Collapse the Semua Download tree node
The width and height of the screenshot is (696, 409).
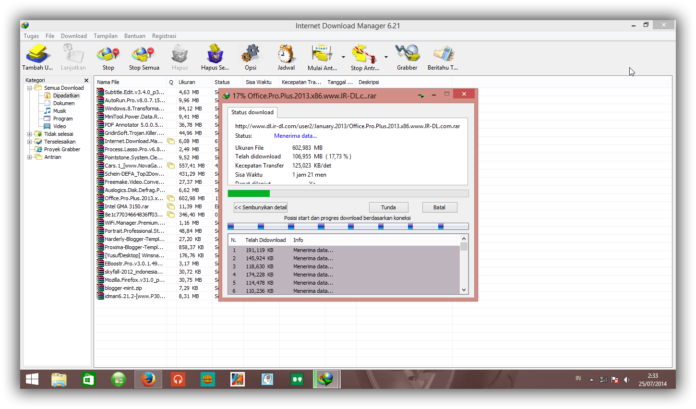30,88
